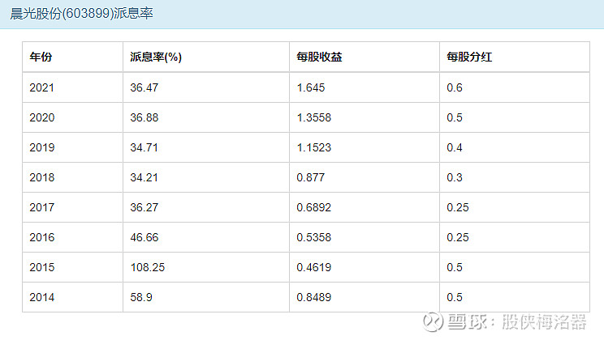Click the 每股分红 column header
The image size is (604, 340).
(469, 57)
